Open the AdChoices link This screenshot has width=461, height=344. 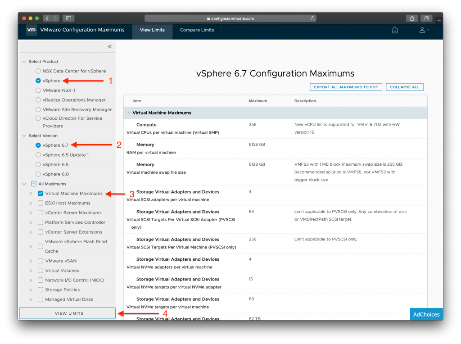[426, 314]
